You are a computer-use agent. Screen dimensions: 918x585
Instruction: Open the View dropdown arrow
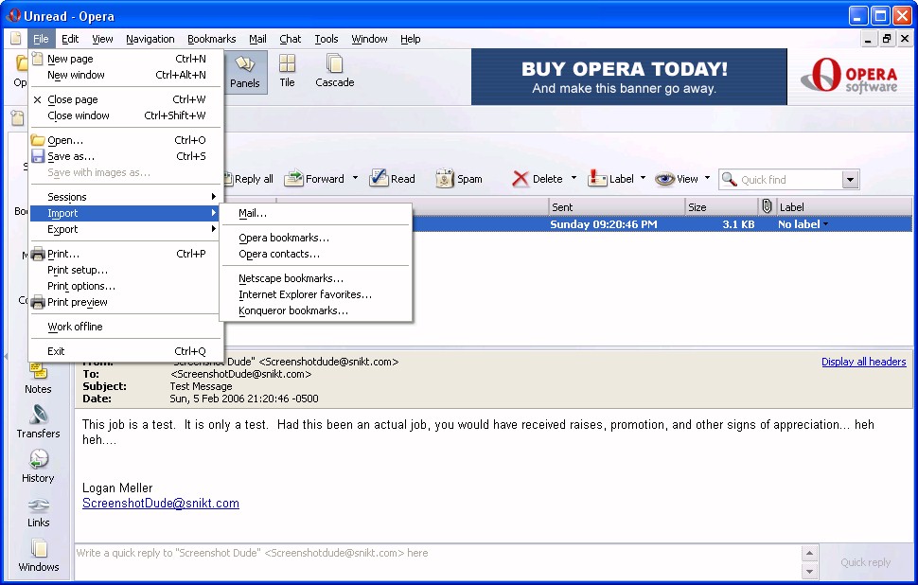pos(708,179)
